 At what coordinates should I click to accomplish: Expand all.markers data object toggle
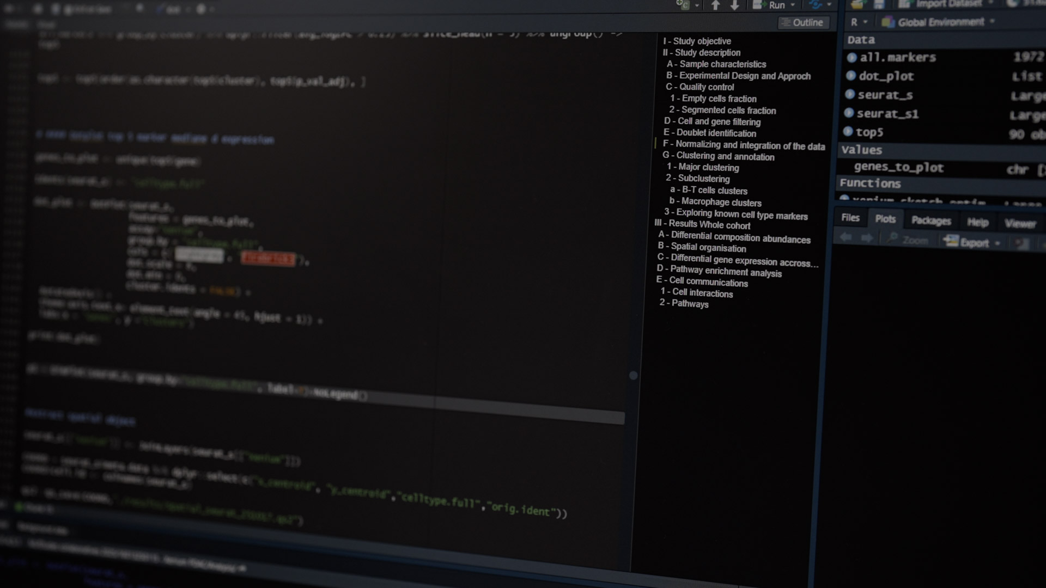click(x=852, y=57)
